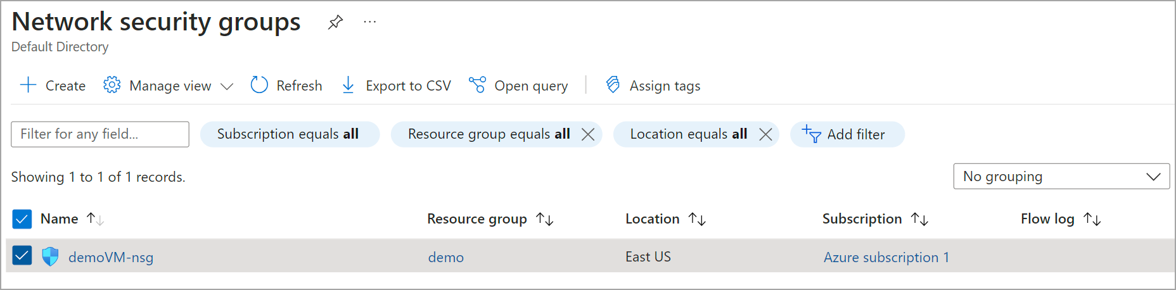Open the Subscription equals all filter
This screenshot has width=1176, height=290.
[290, 134]
